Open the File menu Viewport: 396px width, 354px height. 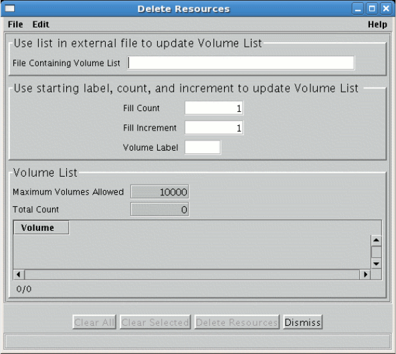[15, 25]
